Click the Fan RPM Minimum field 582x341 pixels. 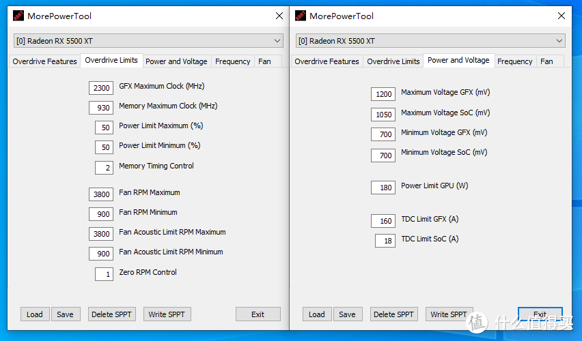pos(101,214)
